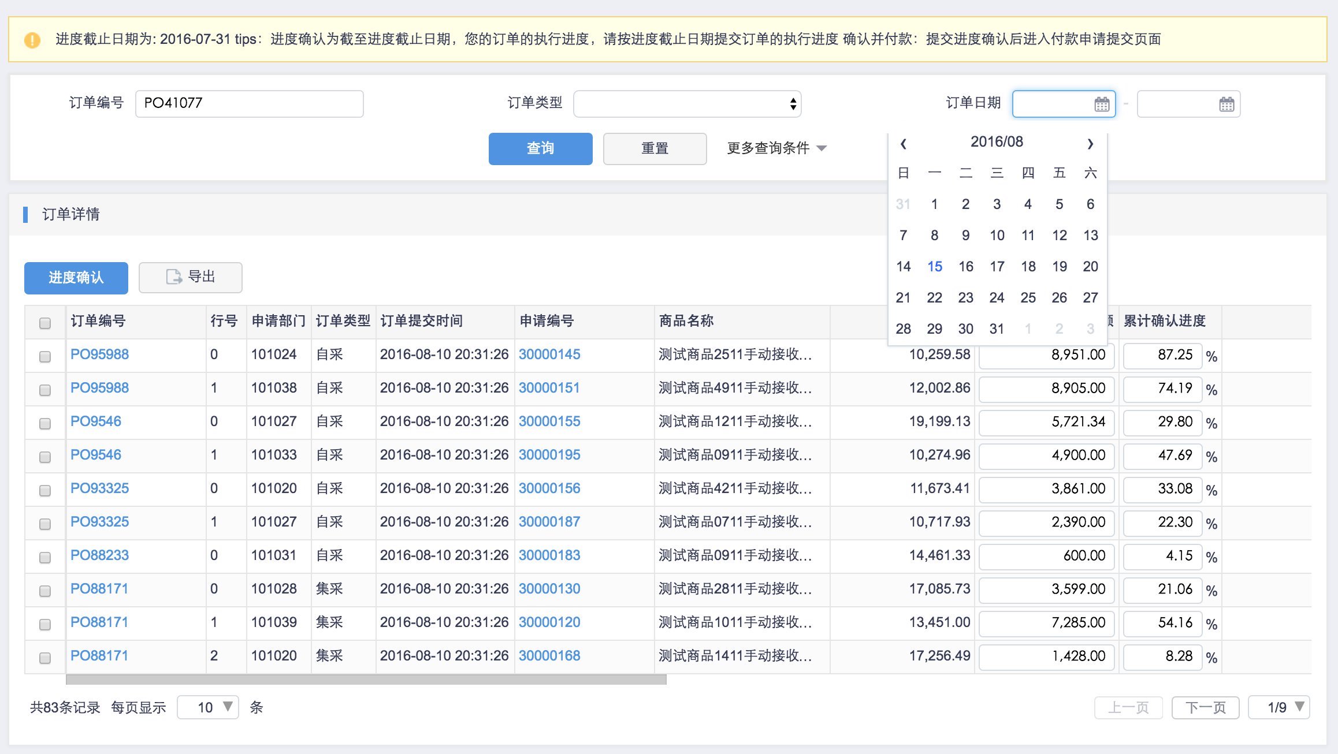
Task: Click the table's horizontal scrollbar
Action: 366,680
